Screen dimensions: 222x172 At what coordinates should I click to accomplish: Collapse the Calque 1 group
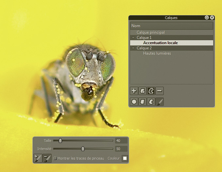(133, 38)
